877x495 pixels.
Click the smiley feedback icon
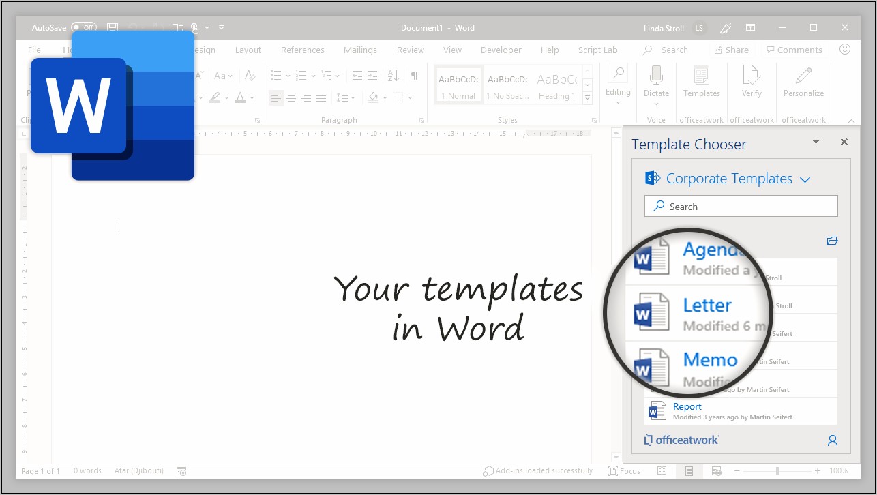pyautogui.click(x=845, y=49)
